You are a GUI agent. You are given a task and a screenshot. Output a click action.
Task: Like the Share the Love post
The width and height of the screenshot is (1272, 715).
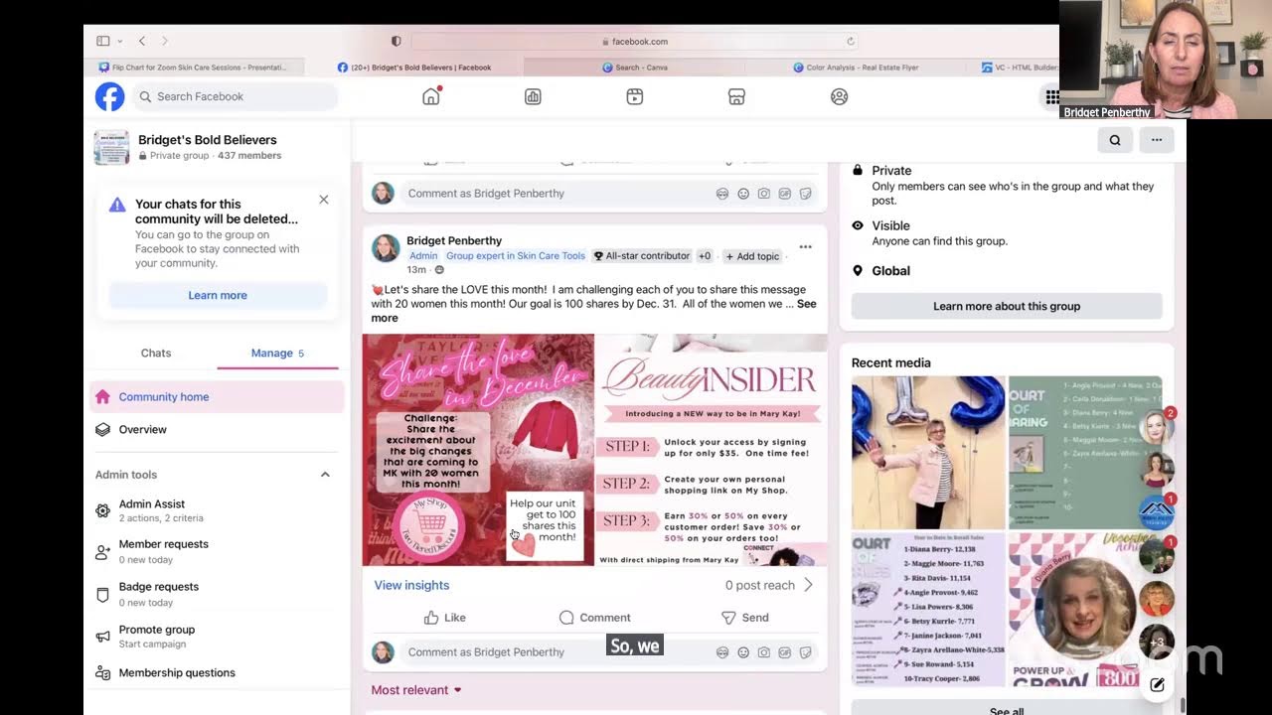(444, 618)
